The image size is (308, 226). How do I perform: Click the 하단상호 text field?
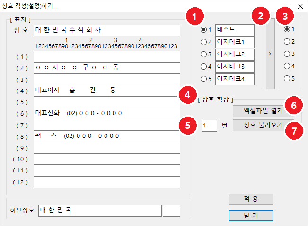[99, 210]
